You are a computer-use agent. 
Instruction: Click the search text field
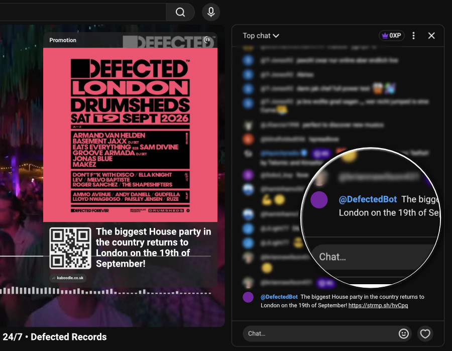pos(83,12)
